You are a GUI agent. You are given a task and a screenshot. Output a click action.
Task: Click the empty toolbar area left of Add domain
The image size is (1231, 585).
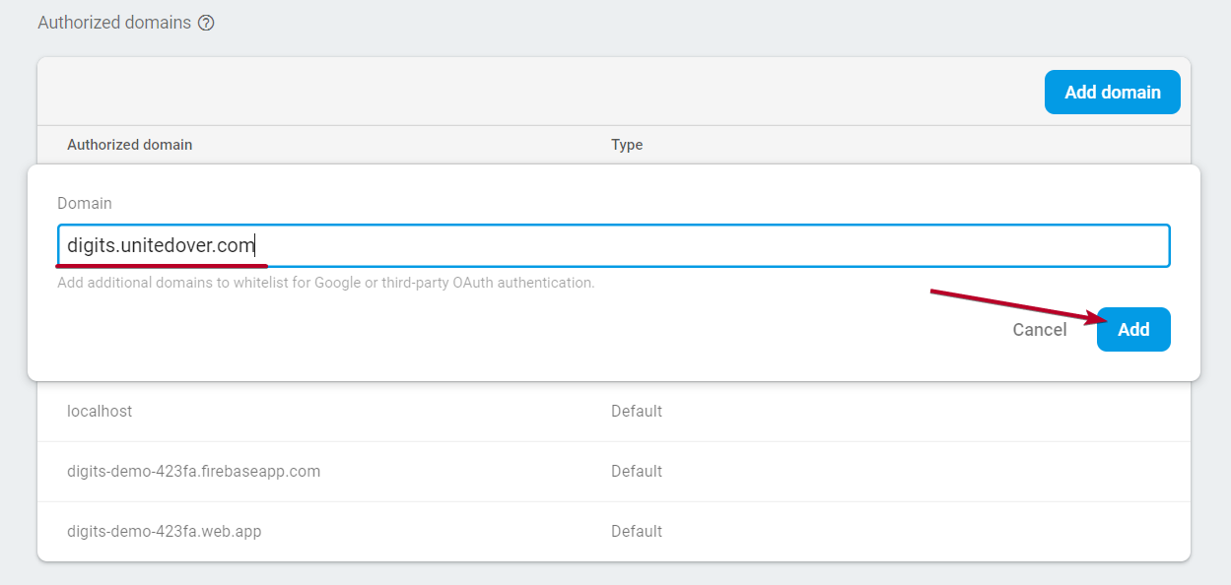(x=532, y=92)
